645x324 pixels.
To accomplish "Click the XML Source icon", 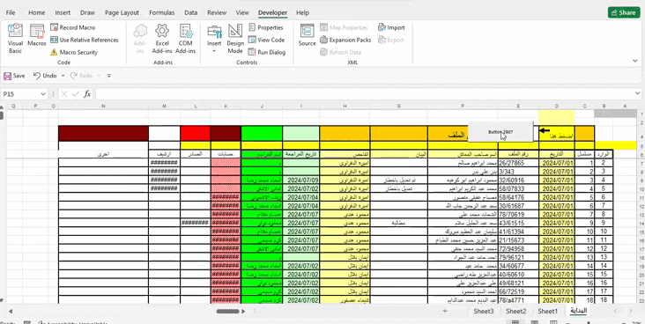I will click(307, 35).
